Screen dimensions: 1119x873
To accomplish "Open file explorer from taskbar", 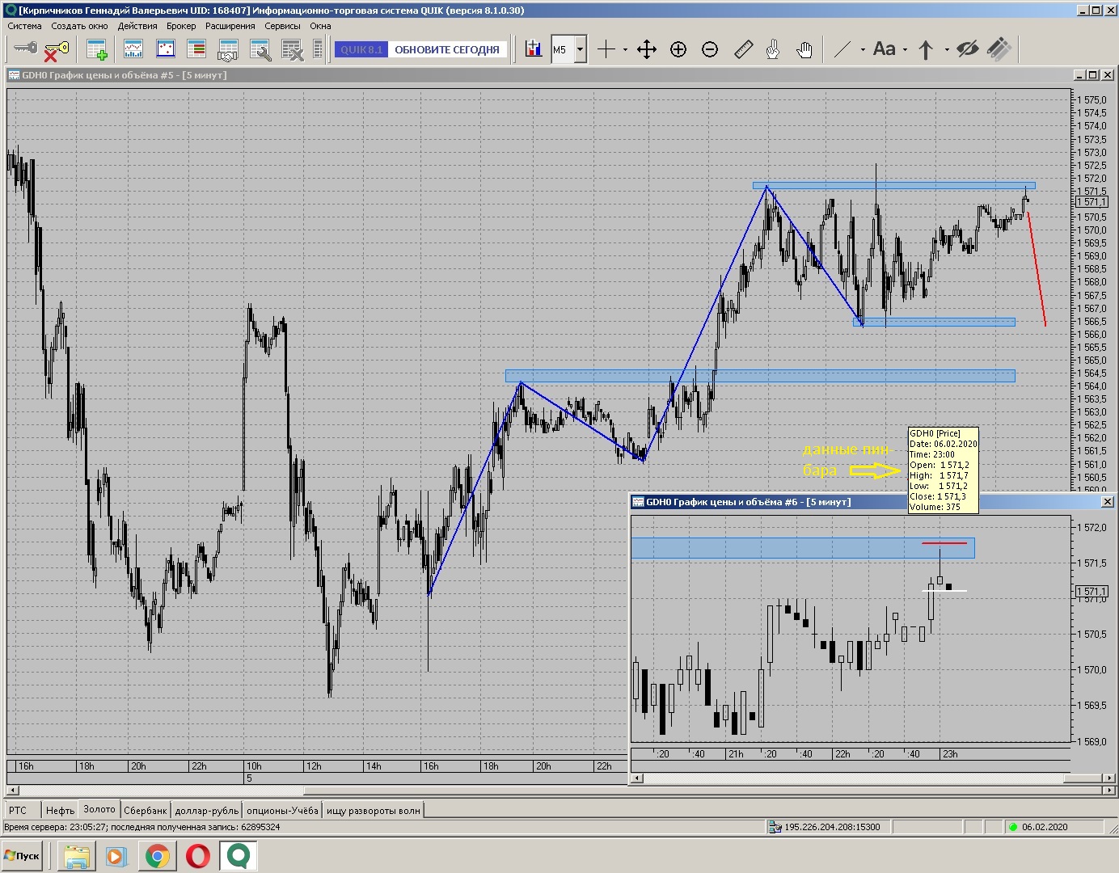I will click(76, 856).
